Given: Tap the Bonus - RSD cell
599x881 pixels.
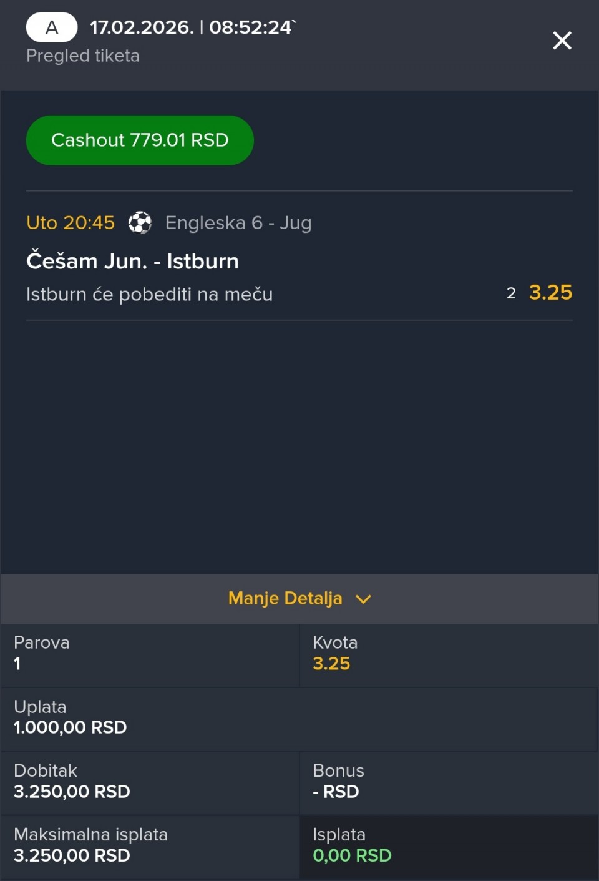Looking at the screenshot, I should 448,782.
